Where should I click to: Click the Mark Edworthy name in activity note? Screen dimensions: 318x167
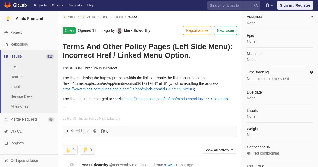(x=95, y=165)
